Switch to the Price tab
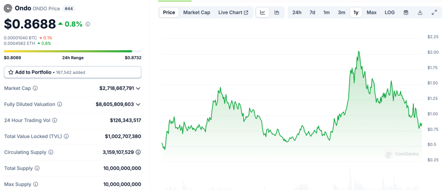The width and height of the screenshot is (446, 190). click(x=169, y=12)
